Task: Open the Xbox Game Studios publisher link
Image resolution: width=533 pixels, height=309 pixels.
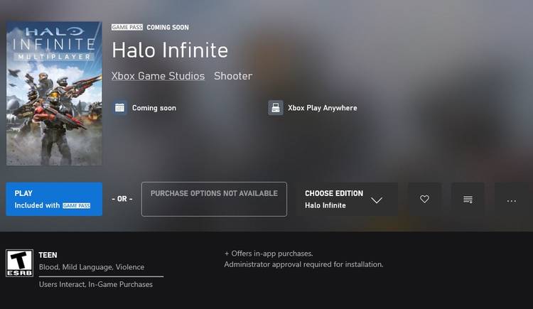Action: tap(158, 76)
